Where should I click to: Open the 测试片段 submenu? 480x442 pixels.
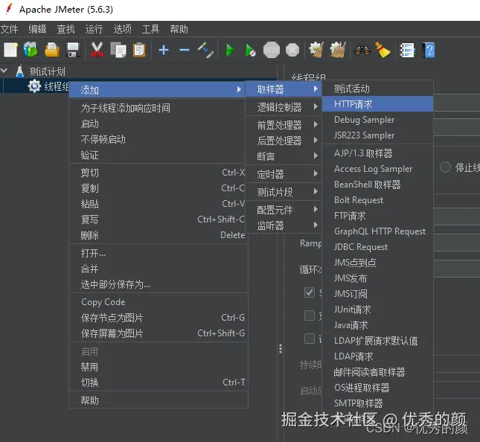(x=284, y=192)
